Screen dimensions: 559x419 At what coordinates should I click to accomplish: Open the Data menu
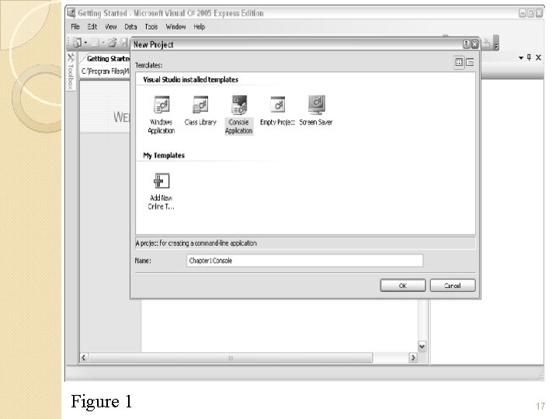[130, 26]
